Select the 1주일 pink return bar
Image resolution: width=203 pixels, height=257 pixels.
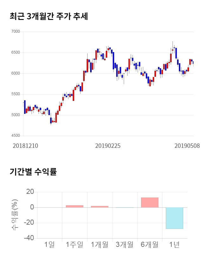click(75, 206)
